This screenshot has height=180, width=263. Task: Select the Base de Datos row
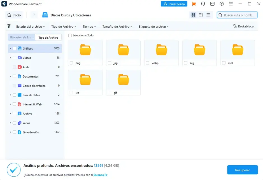35,95
